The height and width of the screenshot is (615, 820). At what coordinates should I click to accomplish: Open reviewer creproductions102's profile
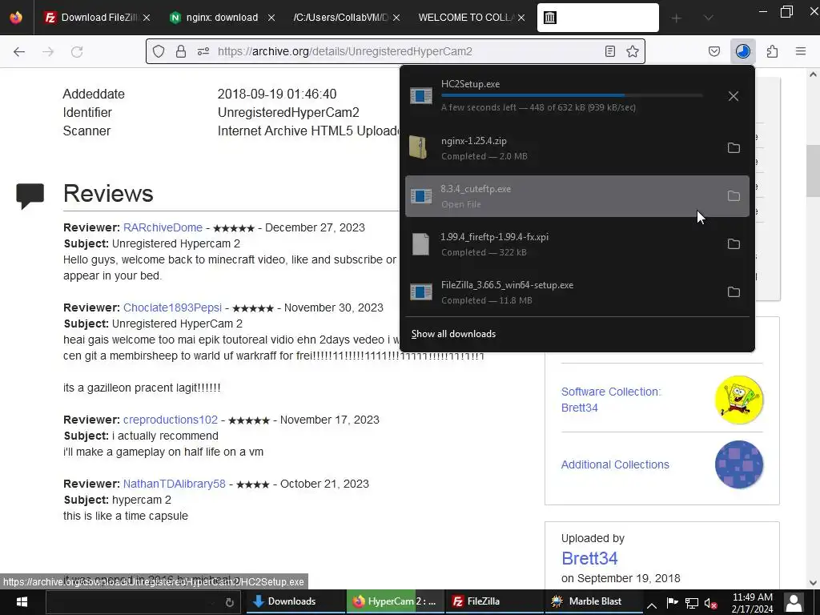point(171,420)
